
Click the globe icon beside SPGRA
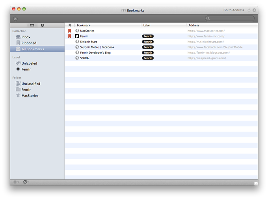[x=77, y=58]
